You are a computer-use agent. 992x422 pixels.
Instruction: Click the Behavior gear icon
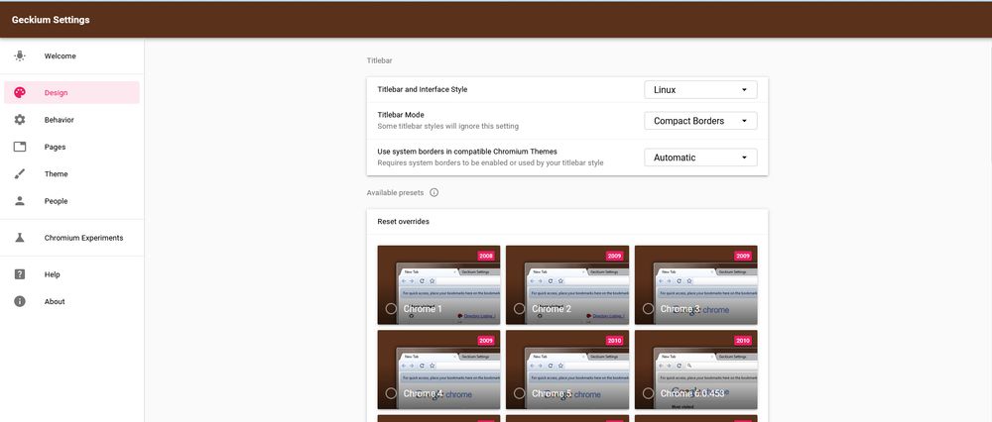point(20,120)
